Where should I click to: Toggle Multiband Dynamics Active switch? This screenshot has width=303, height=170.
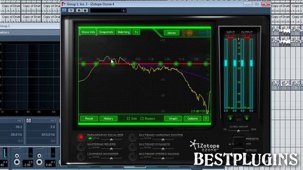click(x=142, y=148)
